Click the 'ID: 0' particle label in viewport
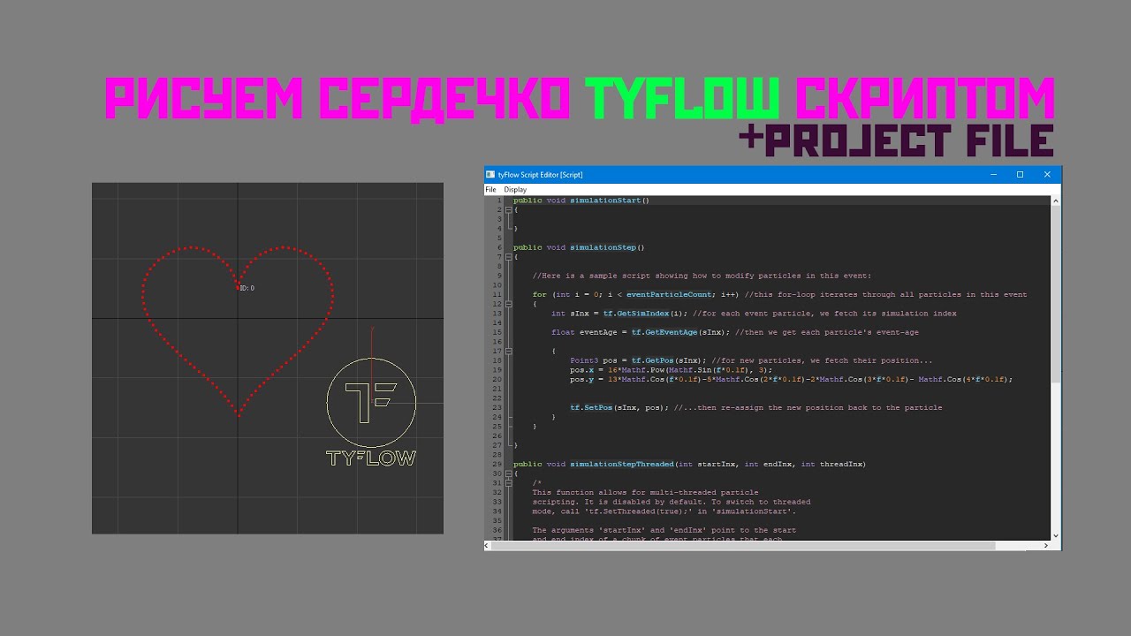Screen dimensions: 1131x636 tap(247, 289)
